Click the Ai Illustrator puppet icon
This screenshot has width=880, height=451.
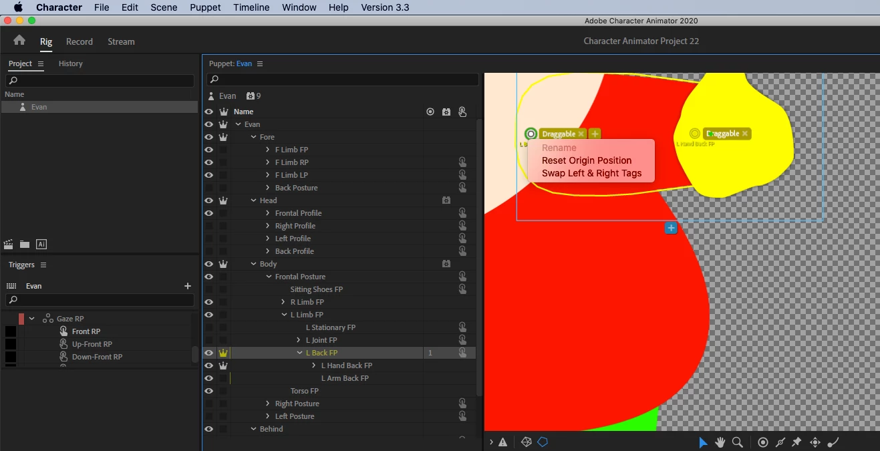click(41, 245)
